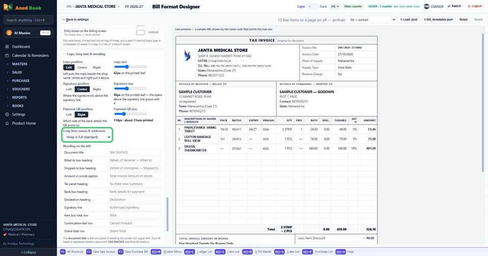Screen dimensions: 488x256
Task: Click the F2 New Sale Invoice badge
Action: 88,251
